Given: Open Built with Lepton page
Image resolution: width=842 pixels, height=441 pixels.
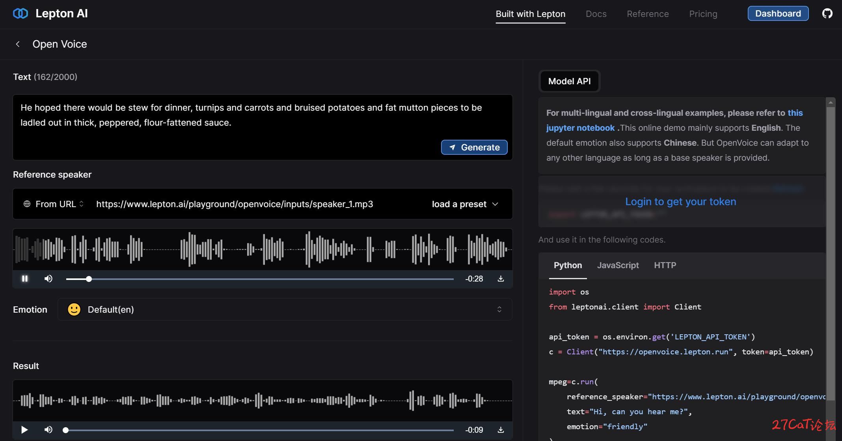Looking at the screenshot, I should coord(531,14).
